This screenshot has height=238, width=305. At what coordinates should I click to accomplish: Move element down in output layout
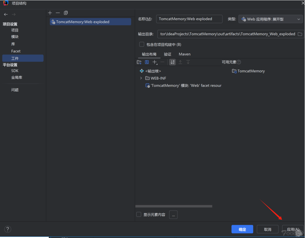point(188,62)
